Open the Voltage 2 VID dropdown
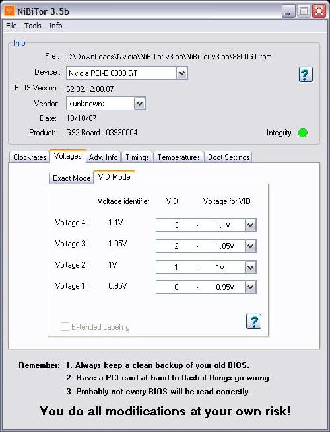330x432 pixels. (x=250, y=268)
